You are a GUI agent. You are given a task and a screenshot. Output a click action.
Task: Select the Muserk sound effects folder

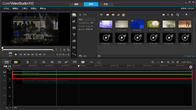(86, 29)
